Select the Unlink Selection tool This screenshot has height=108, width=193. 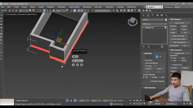coord(13,11)
